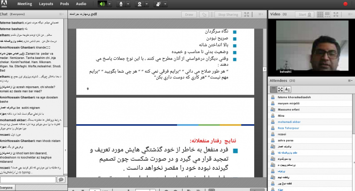355x191 pixels.
Task: Click the Draw button in Share pod
Action: click(x=189, y=15)
